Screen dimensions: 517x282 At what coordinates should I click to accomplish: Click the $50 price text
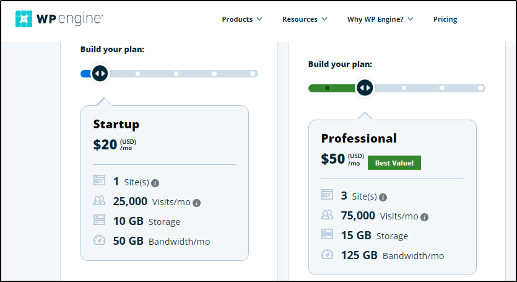pos(333,159)
